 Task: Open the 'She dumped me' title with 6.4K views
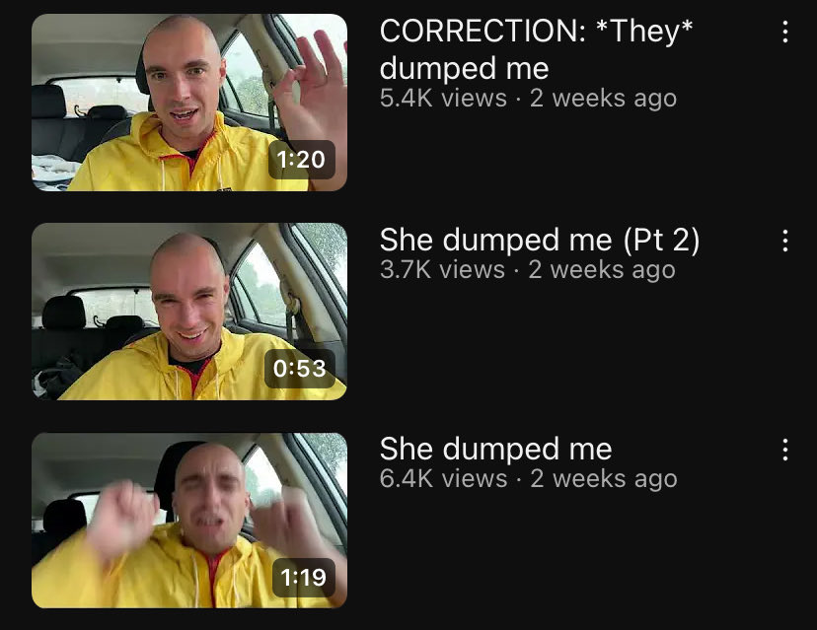point(495,449)
